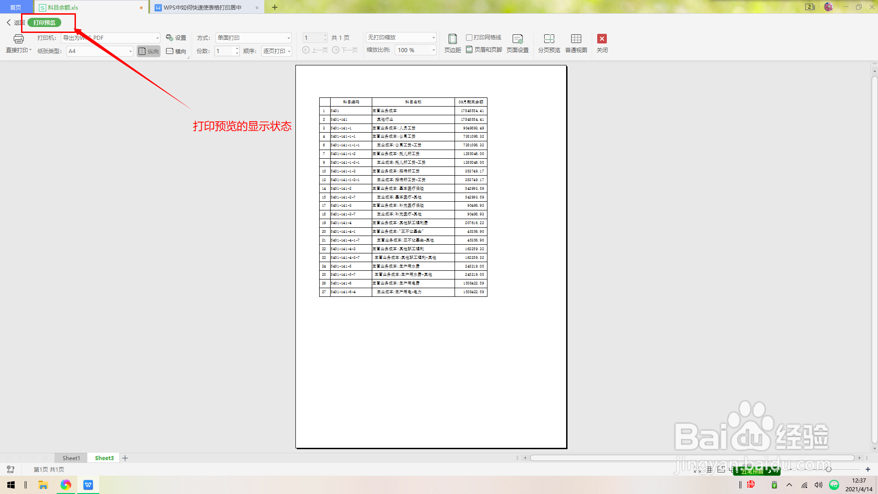Click the copies (份数) input field

(x=225, y=51)
